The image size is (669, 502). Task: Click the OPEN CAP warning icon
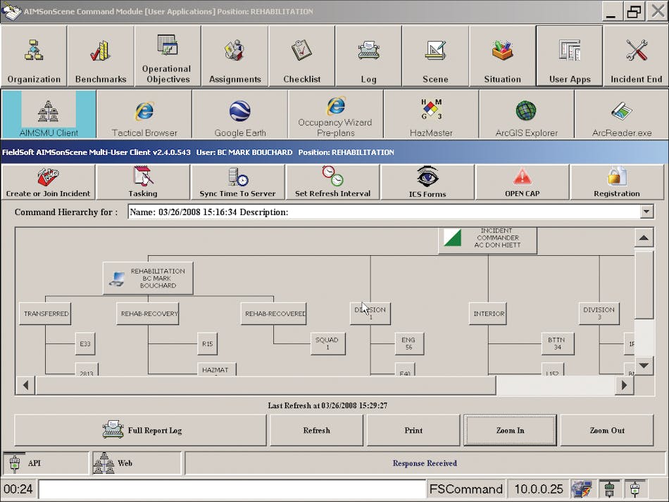(521, 182)
